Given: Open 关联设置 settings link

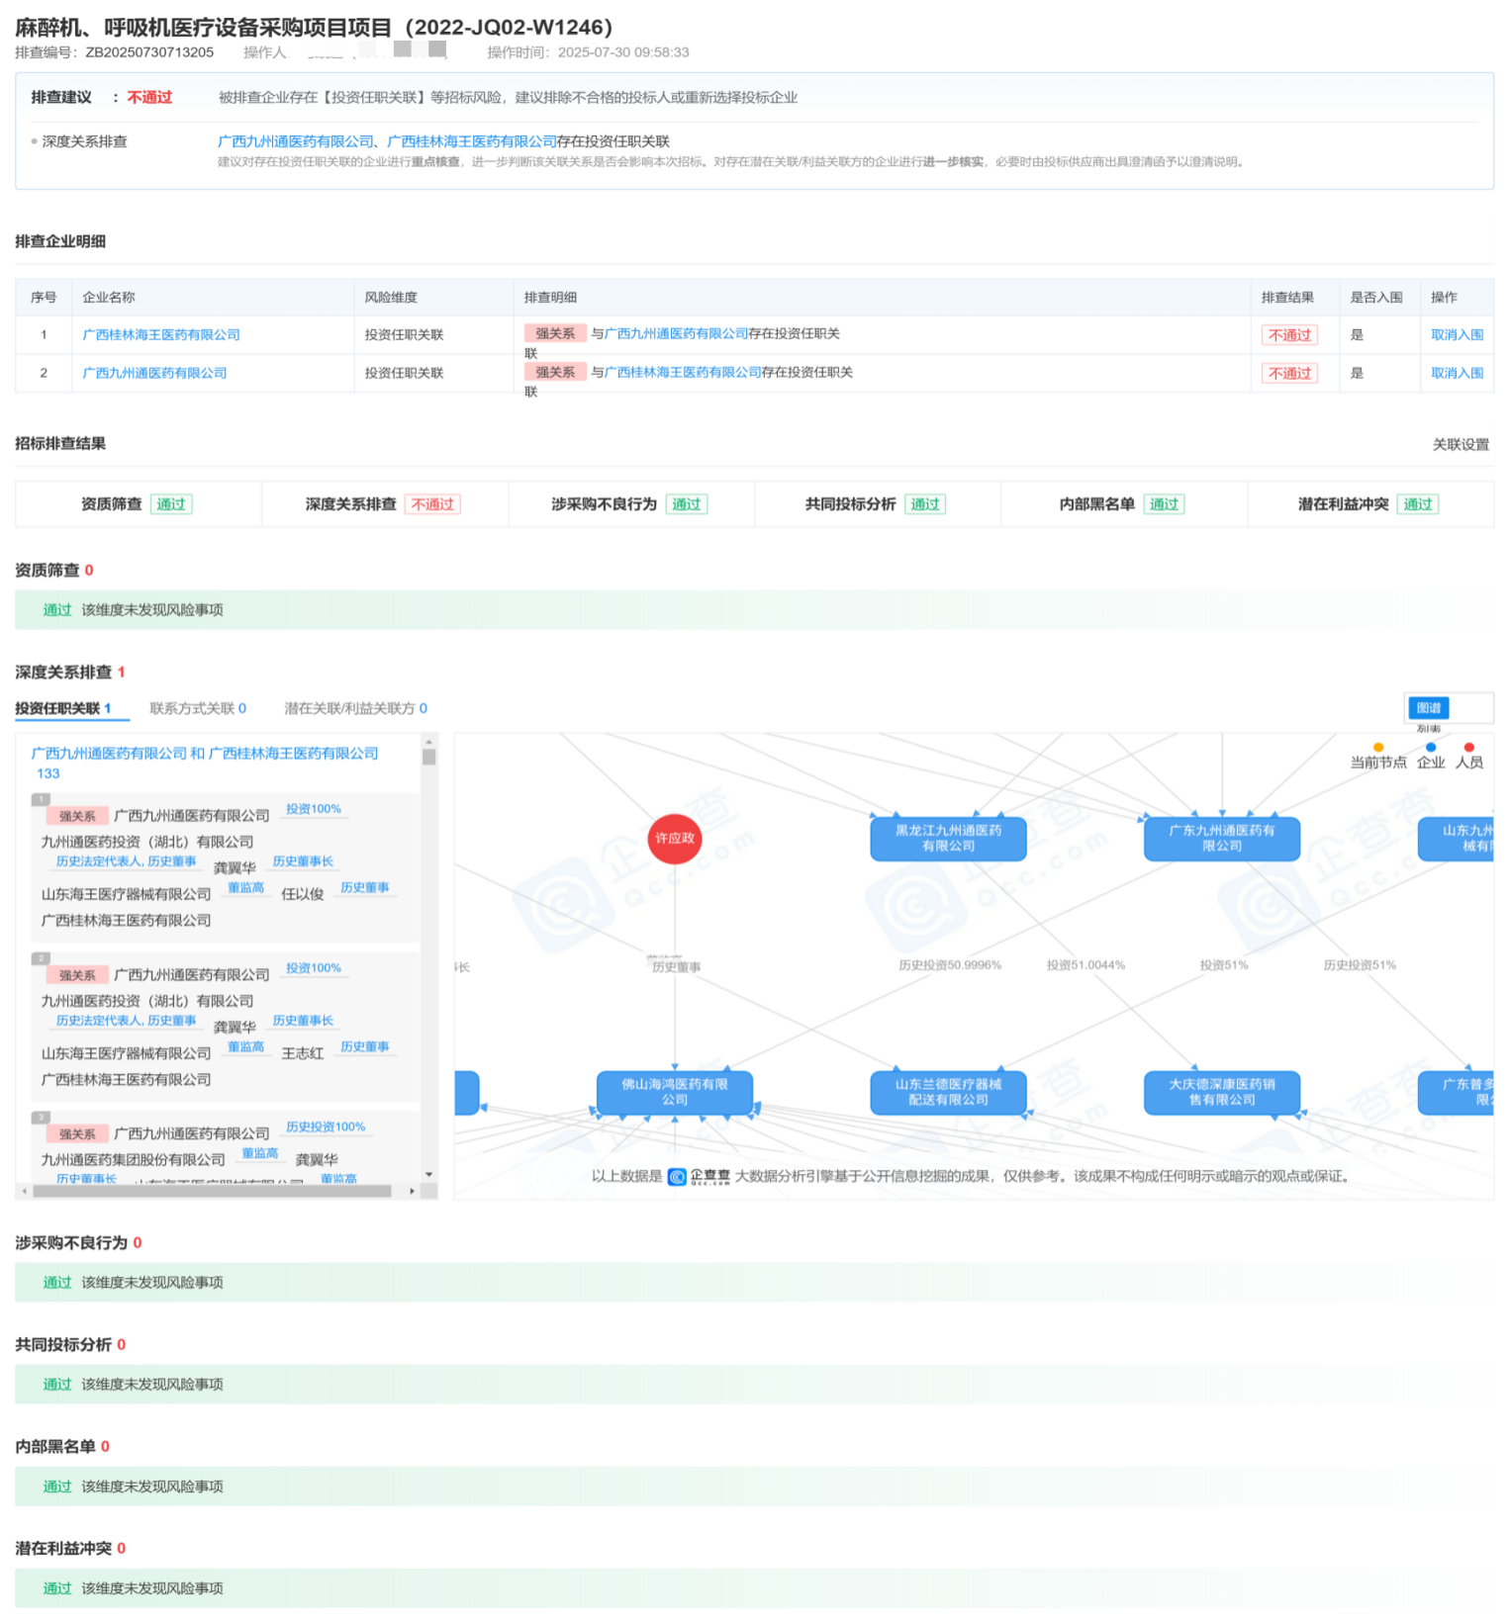Looking at the screenshot, I should (x=1461, y=445).
